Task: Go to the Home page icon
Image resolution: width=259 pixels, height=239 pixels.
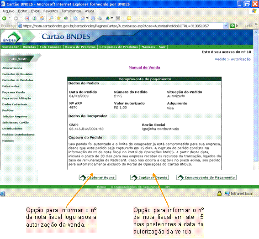Action: click(42, 18)
